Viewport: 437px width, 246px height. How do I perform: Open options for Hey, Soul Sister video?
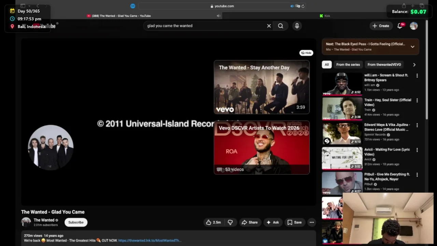pos(417,100)
